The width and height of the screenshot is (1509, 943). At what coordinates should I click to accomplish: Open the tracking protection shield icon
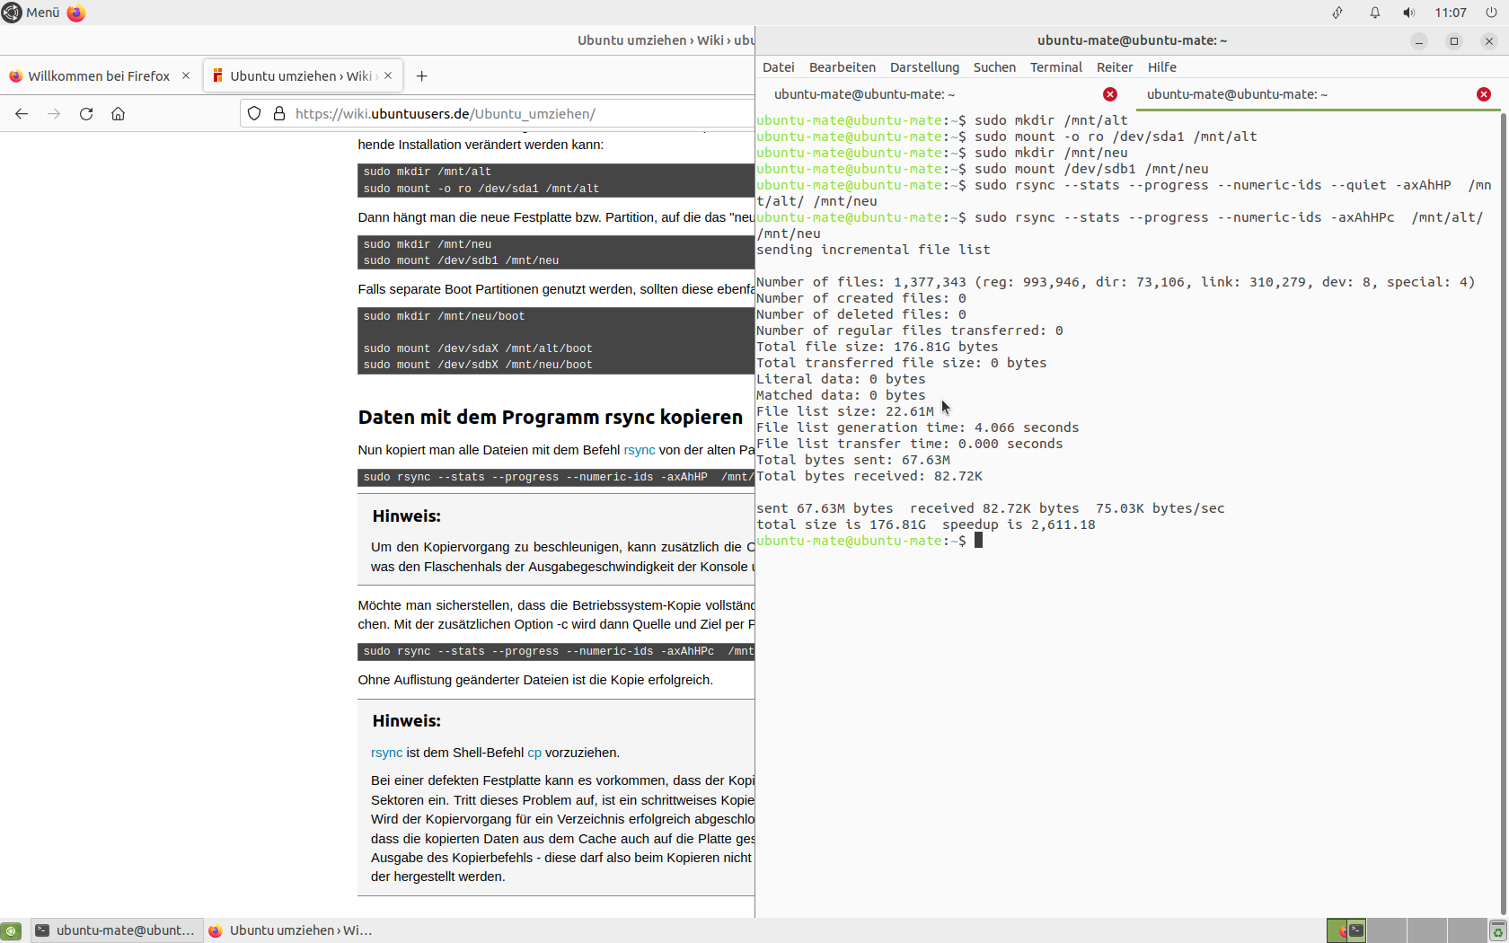coord(254,114)
